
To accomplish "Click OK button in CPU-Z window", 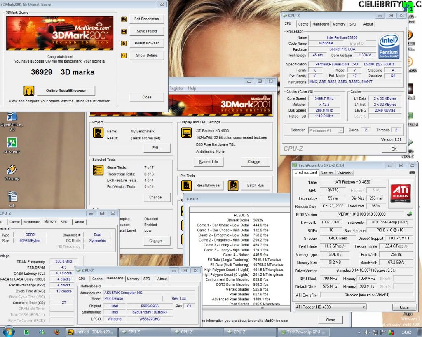I will click(394, 149).
